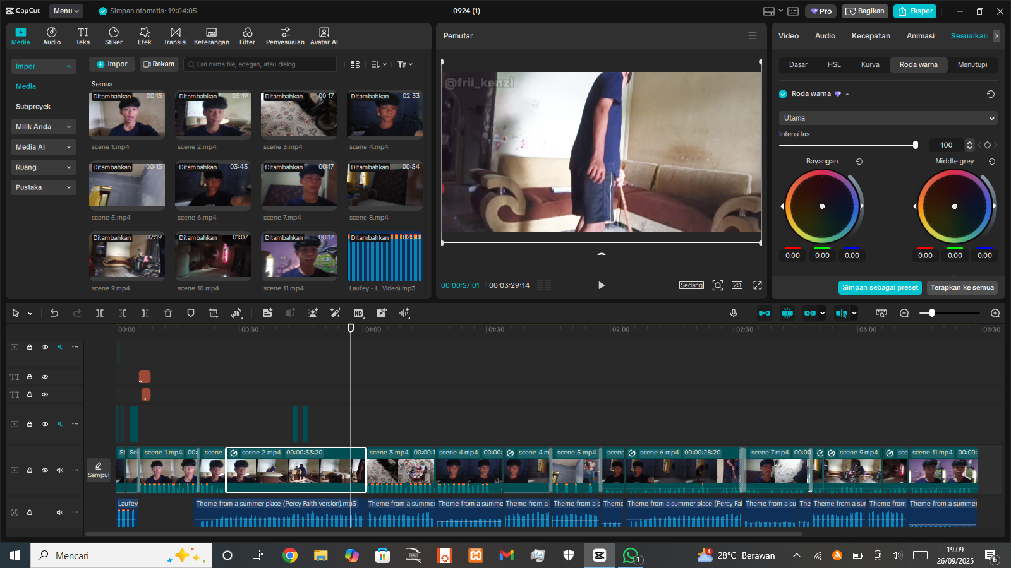Hide the first text track
1011x568 pixels.
point(45,377)
